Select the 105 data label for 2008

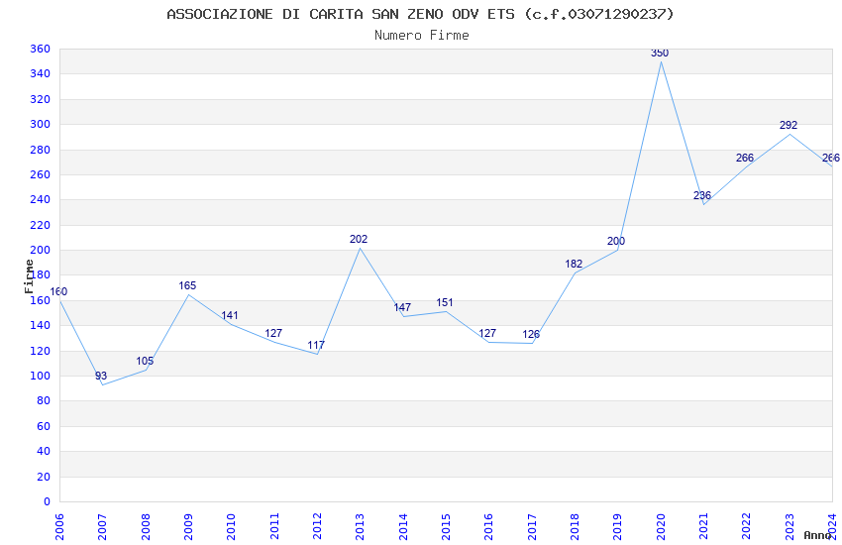[x=145, y=361]
